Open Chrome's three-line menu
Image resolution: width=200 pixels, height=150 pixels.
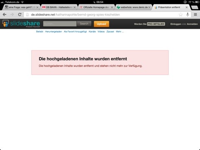pos(195,15)
